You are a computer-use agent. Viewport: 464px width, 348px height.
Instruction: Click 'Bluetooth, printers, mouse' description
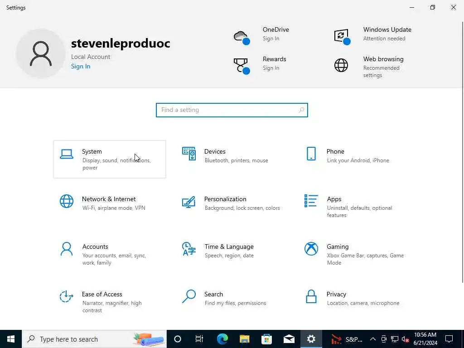click(x=236, y=160)
